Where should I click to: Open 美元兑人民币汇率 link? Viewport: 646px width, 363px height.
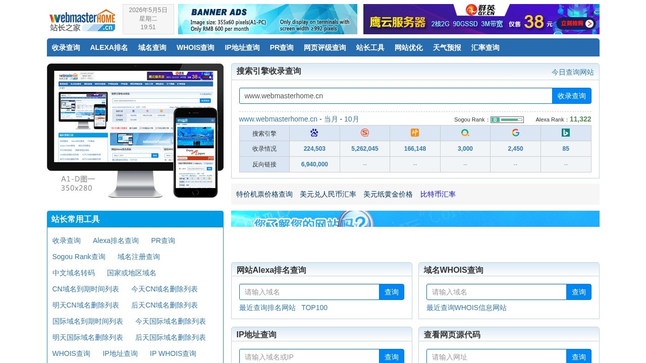click(x=328, y=194)
